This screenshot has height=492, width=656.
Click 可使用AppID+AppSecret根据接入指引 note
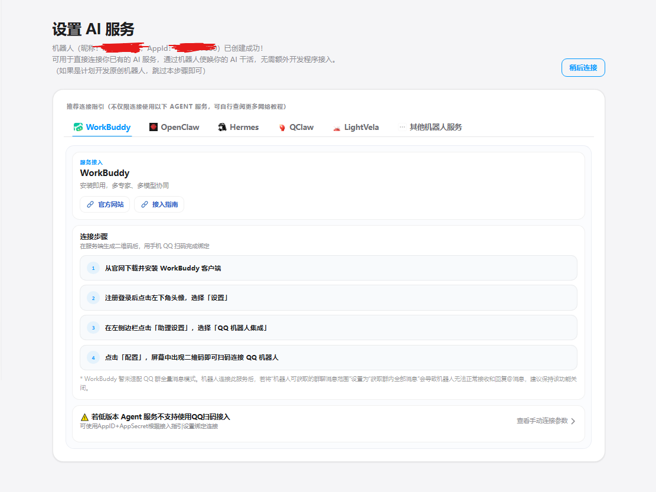point(149,426)
